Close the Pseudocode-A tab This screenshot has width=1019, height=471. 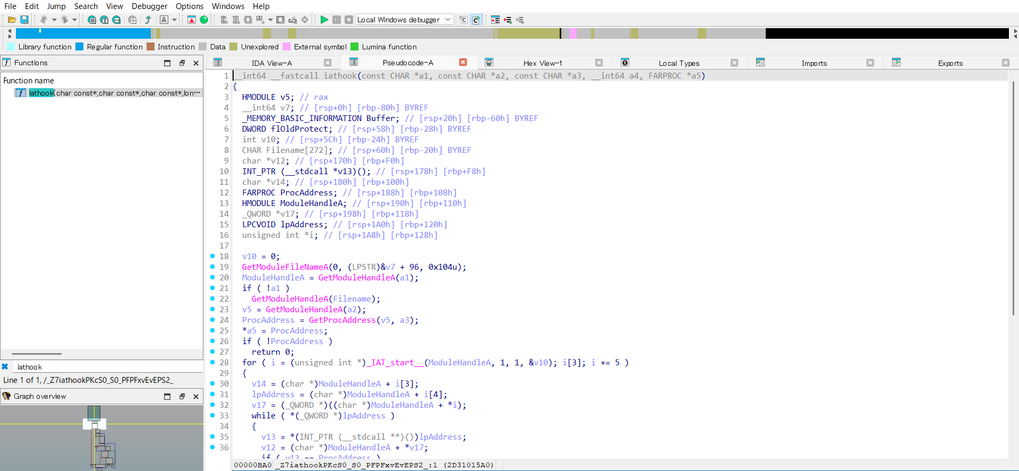(463, 62)
